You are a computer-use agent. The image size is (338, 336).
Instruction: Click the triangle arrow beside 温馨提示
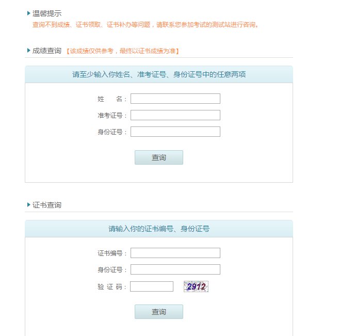point(29,13)
